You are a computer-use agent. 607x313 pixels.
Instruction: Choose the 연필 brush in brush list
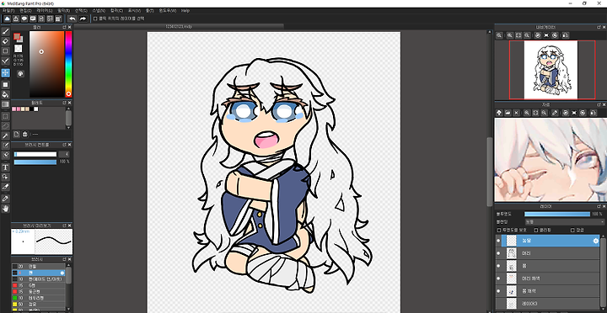point(39,266)
